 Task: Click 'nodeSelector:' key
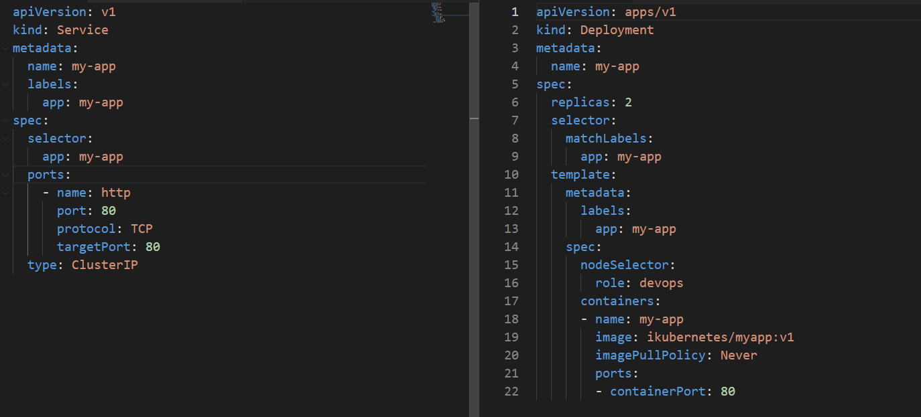(x=628, y=265)
